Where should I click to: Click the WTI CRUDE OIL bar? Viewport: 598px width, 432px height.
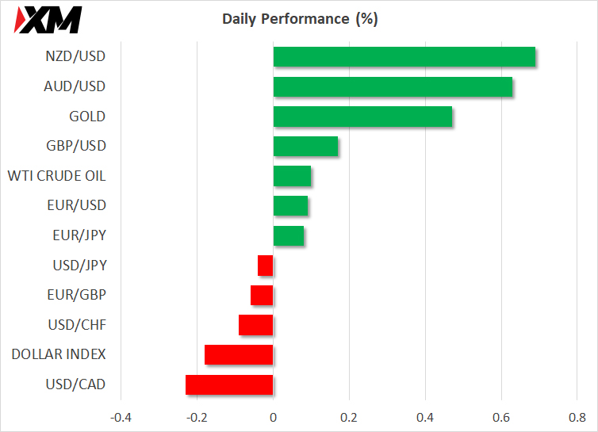point(292,176)
